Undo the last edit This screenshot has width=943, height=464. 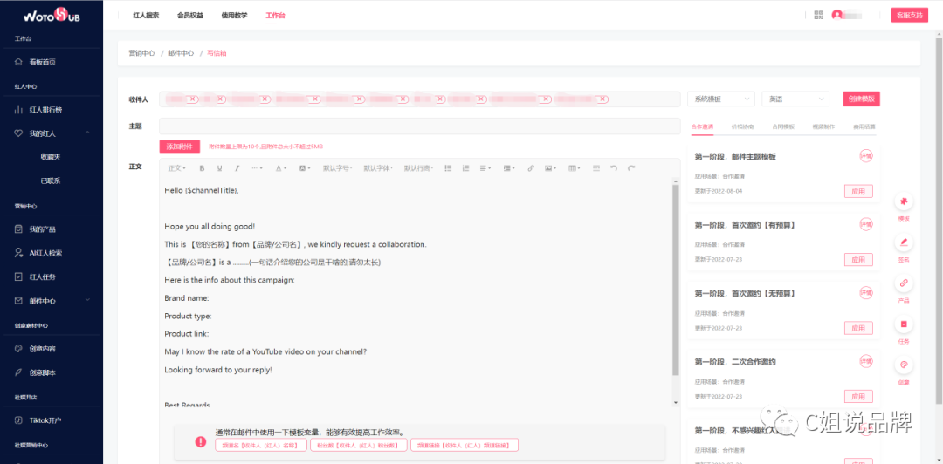614,168
